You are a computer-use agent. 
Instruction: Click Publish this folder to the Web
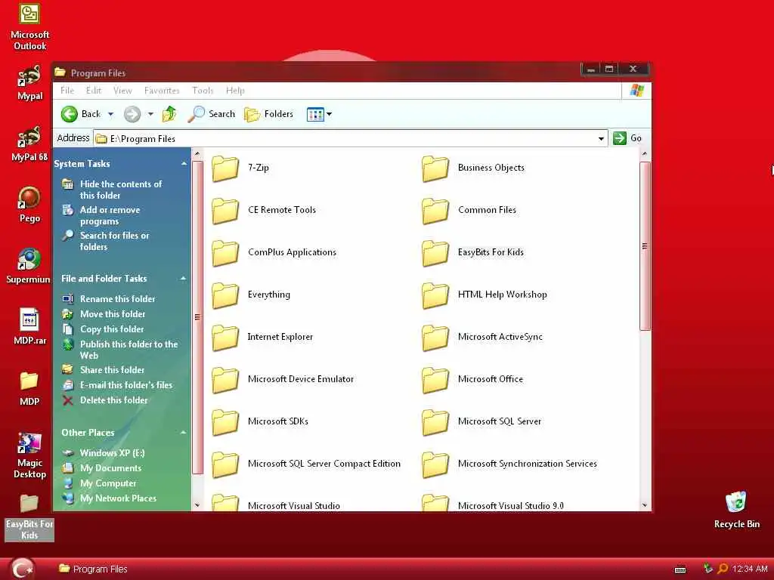(128, 350)
